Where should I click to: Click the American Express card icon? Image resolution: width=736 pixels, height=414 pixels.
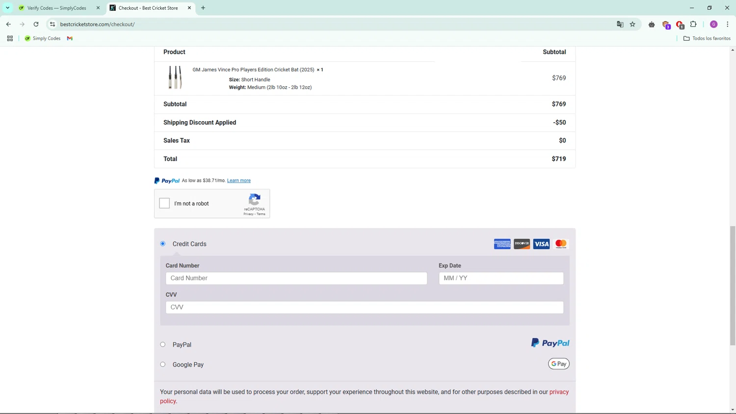click(x=502, y=244)
